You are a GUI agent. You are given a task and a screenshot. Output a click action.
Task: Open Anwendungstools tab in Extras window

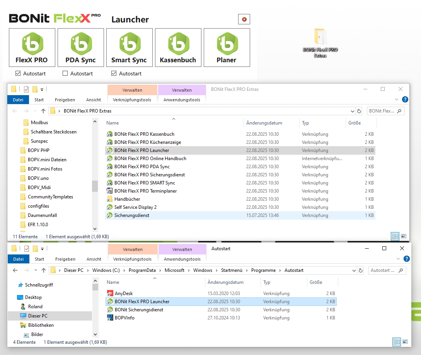pos(182,100)
